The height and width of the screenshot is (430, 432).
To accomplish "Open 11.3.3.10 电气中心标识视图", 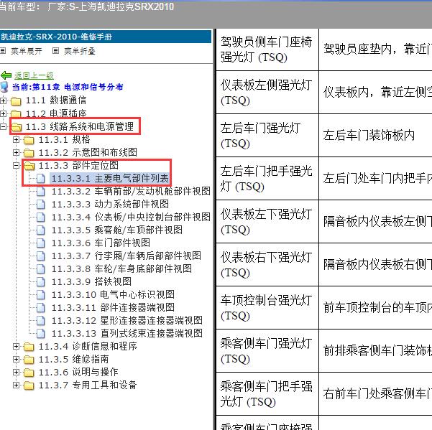I will [x=113, y=294].
